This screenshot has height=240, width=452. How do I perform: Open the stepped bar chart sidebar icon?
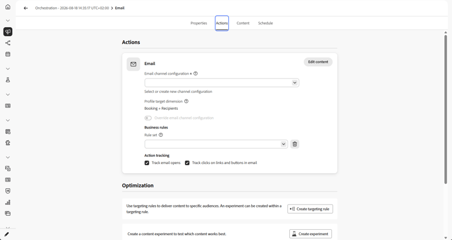click(x=8, y=202)
